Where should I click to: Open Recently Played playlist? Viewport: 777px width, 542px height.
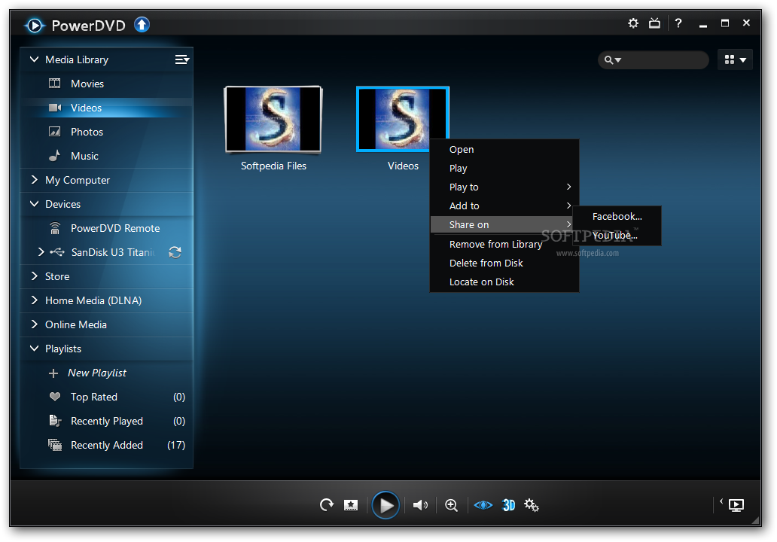[x=107, y=421]
